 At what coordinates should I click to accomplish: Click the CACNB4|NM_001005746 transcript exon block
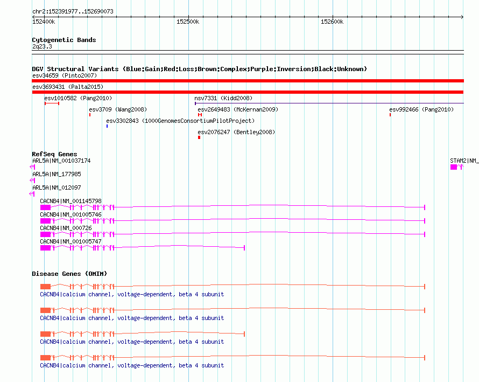(46, 221)
